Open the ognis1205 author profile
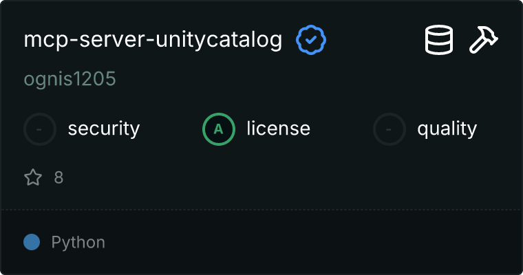The image size is (523, 275). coord(70,79)
